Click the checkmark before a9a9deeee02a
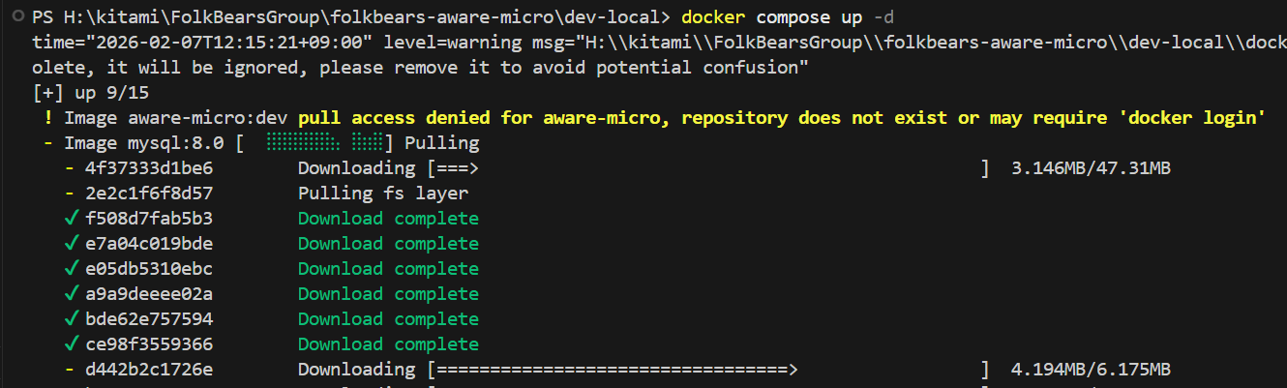Viewport: 1287px width, 388px height. coord(71,294)
